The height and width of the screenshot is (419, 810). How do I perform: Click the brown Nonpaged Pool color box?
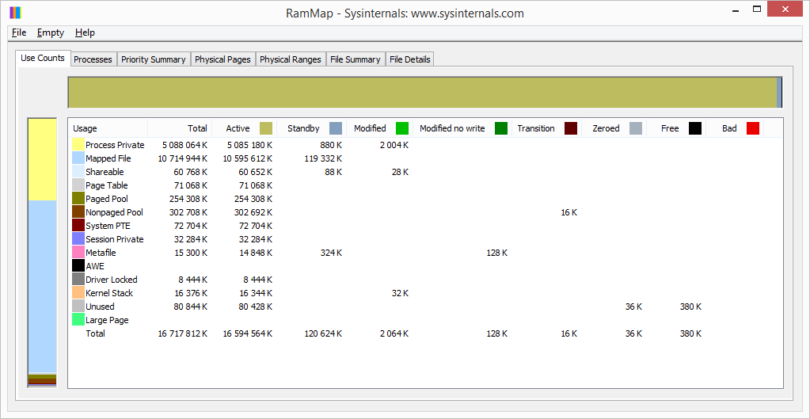[78, 211]
